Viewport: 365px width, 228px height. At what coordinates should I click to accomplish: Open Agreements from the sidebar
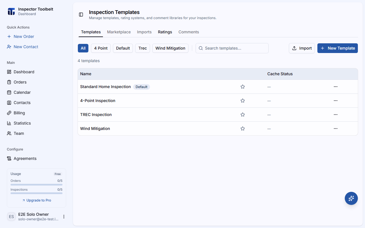point(36,158)
